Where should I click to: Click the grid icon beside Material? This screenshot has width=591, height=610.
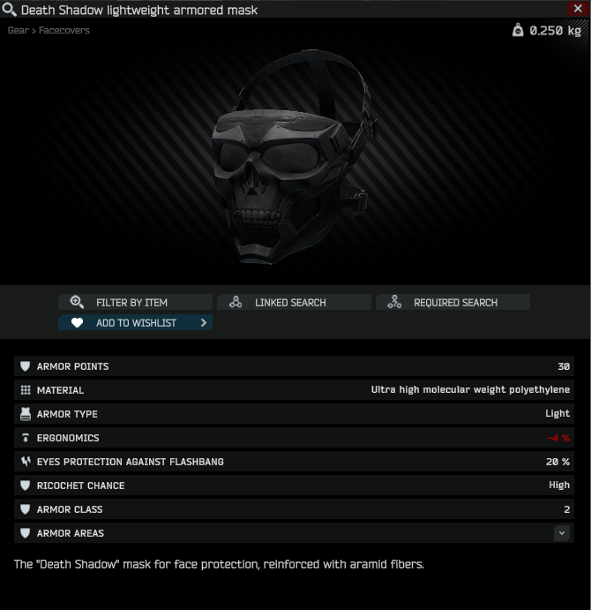click(x=26, y=390)
